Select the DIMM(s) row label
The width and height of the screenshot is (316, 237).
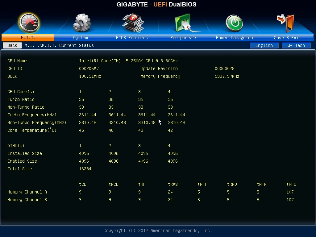(16, 146)
